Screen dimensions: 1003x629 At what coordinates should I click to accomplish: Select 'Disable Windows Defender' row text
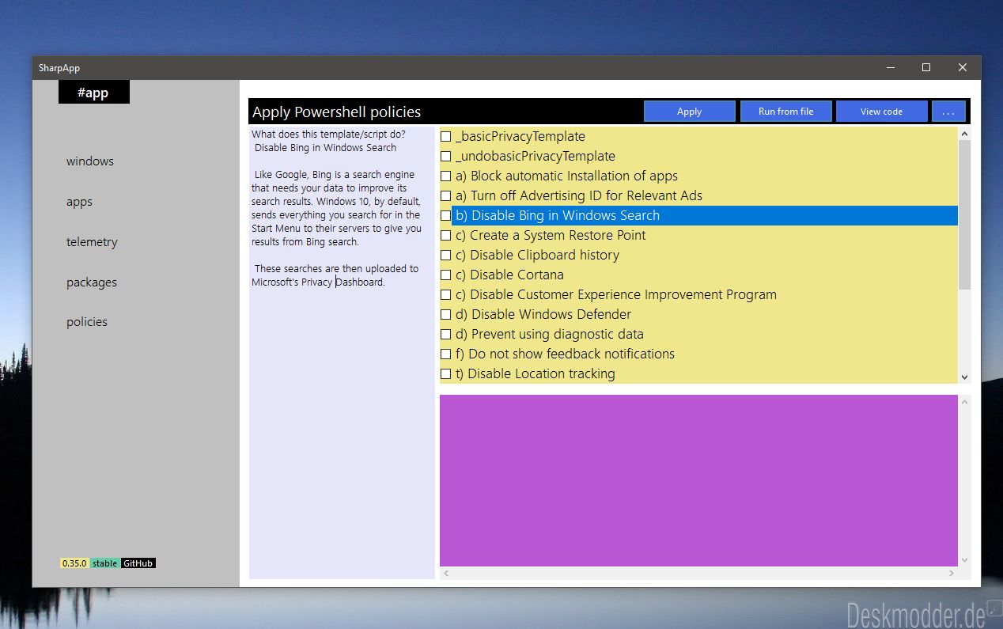543,314
